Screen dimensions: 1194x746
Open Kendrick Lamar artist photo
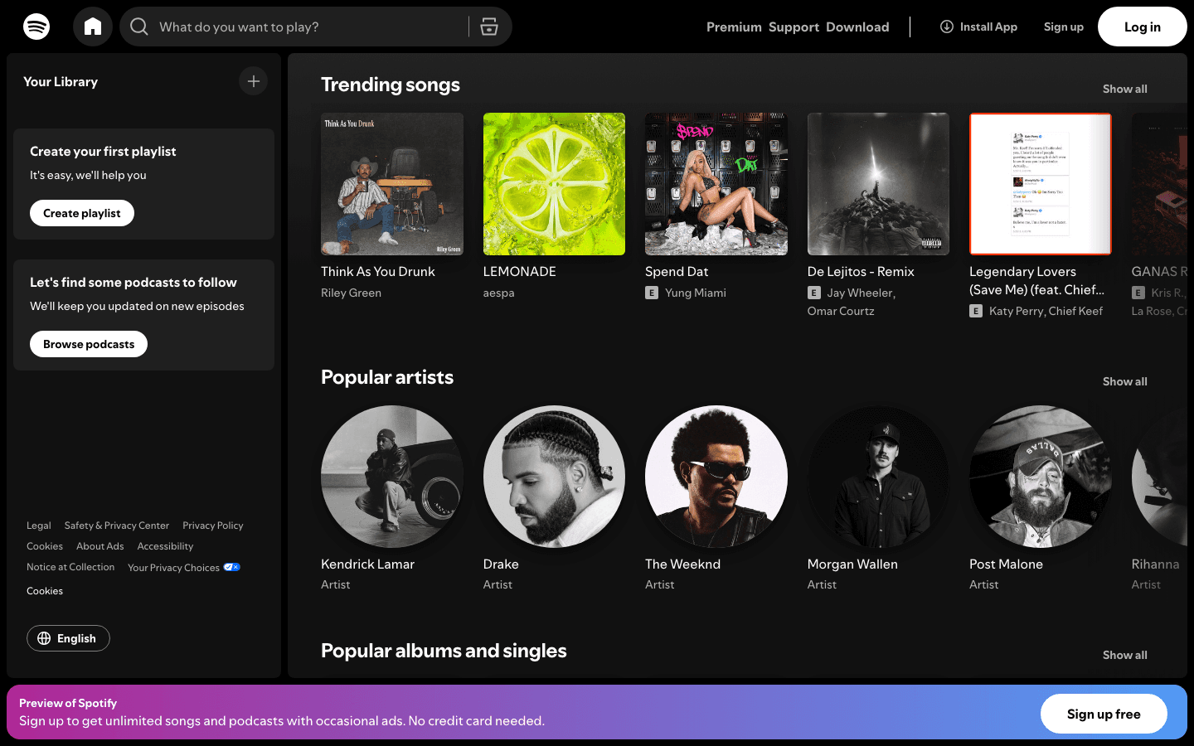(x=392, y=477)
